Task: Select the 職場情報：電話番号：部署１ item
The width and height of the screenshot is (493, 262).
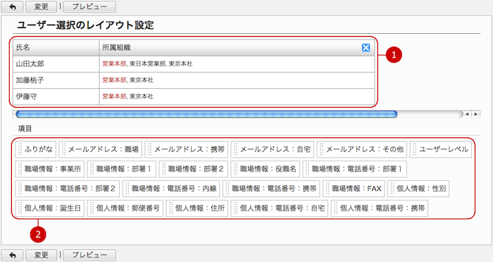Action: coord(355,169)
